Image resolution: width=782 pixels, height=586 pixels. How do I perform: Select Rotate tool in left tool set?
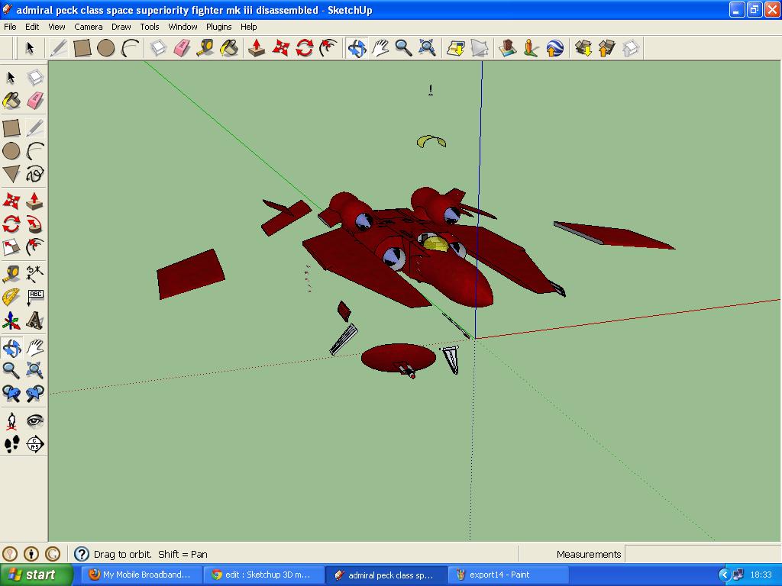click(11, 224)
